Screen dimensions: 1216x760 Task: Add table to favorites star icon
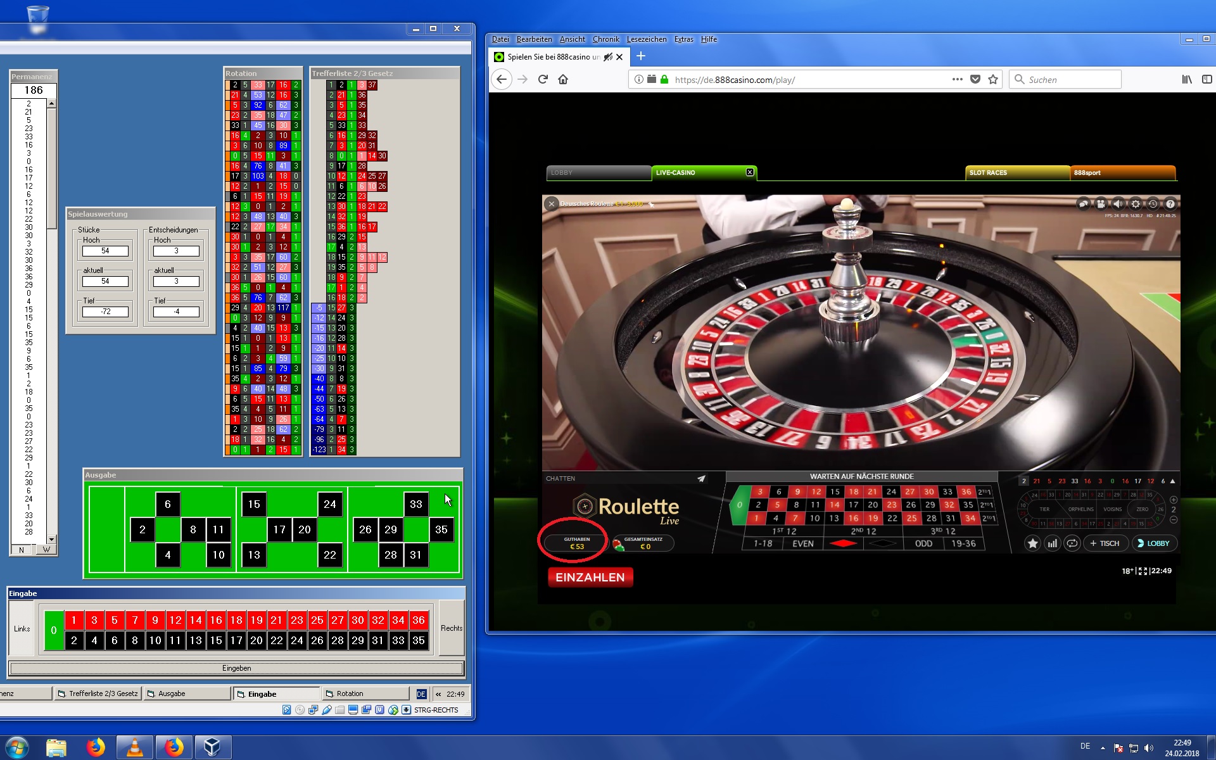(1032, 543)
